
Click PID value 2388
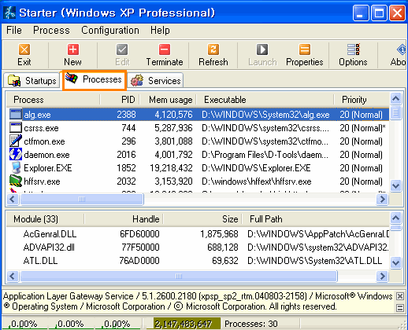(126, 115)
